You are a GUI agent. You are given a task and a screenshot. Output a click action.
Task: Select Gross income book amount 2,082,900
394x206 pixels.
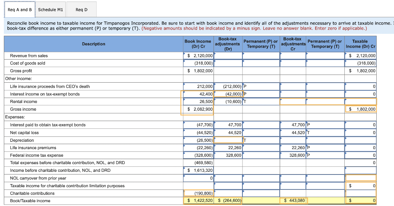point(199,109)
